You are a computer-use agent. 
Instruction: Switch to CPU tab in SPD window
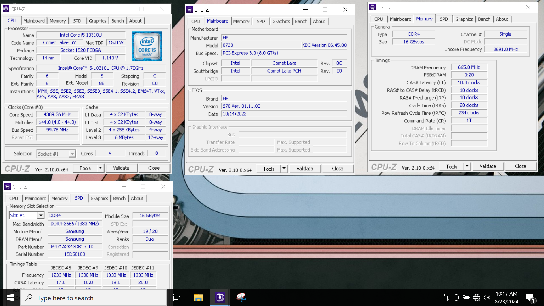14,198
